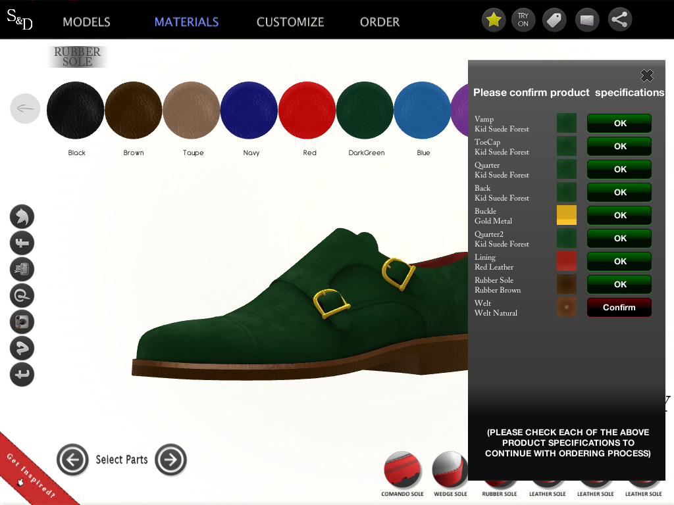Image resolution: width=674 pixels, height=505 pixels.
Task: Click the Vamp forest green chip
Action: pyautogui.click(x=567, y=123)
